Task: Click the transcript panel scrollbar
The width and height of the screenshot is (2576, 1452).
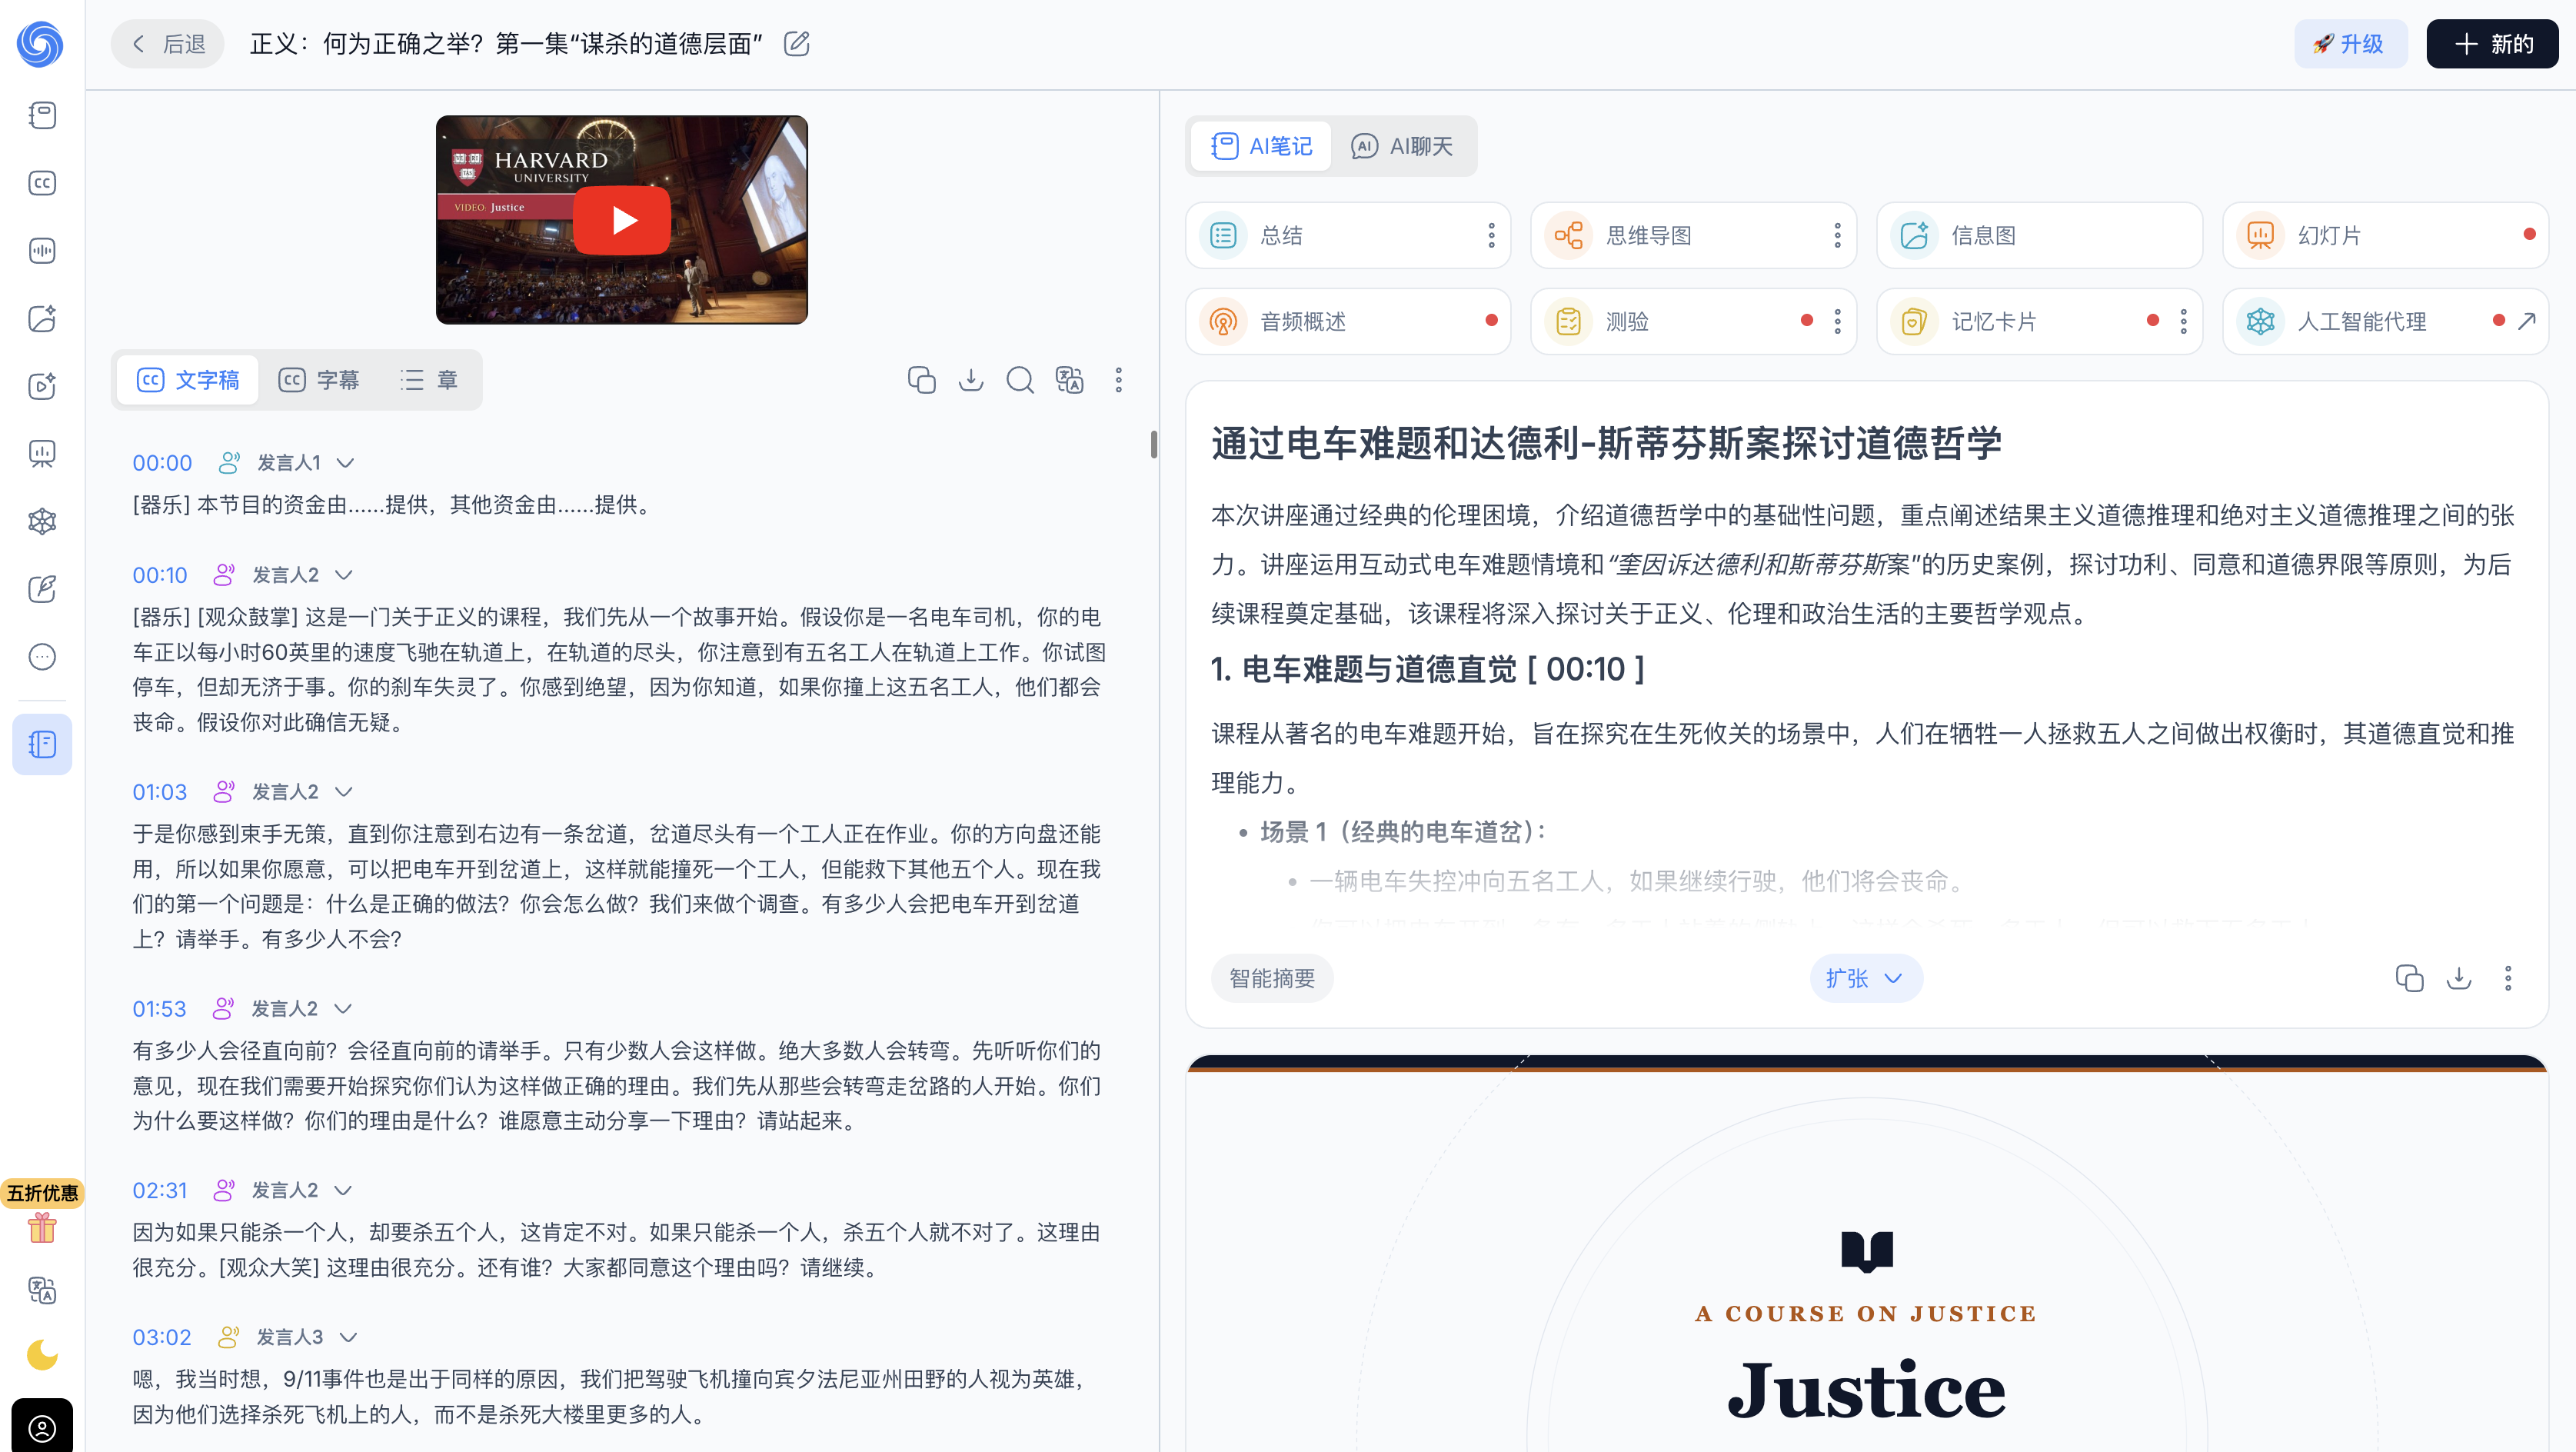Action: click(x=1154, y=444)
